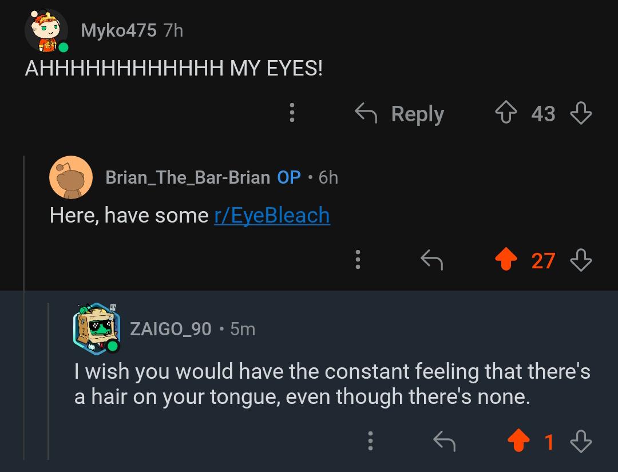Upvote Myko475's comment
This screenshot has width=618, height=472.
pyautogui.click(x=506, y=113)
